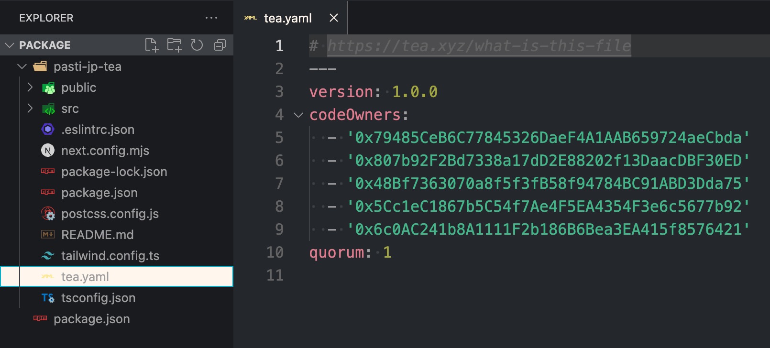Image resolution: width=770 pixels, height=348 pixels.
Task: Click the New File icon
Action: tap(151, 45)
